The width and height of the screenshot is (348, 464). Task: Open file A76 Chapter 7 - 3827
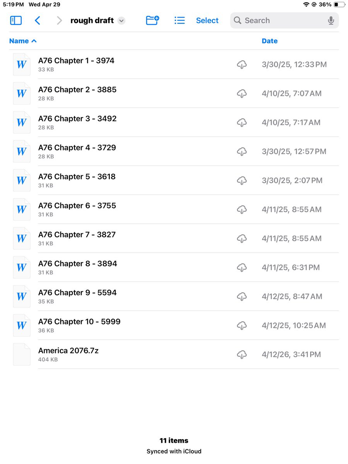(77, 235)
